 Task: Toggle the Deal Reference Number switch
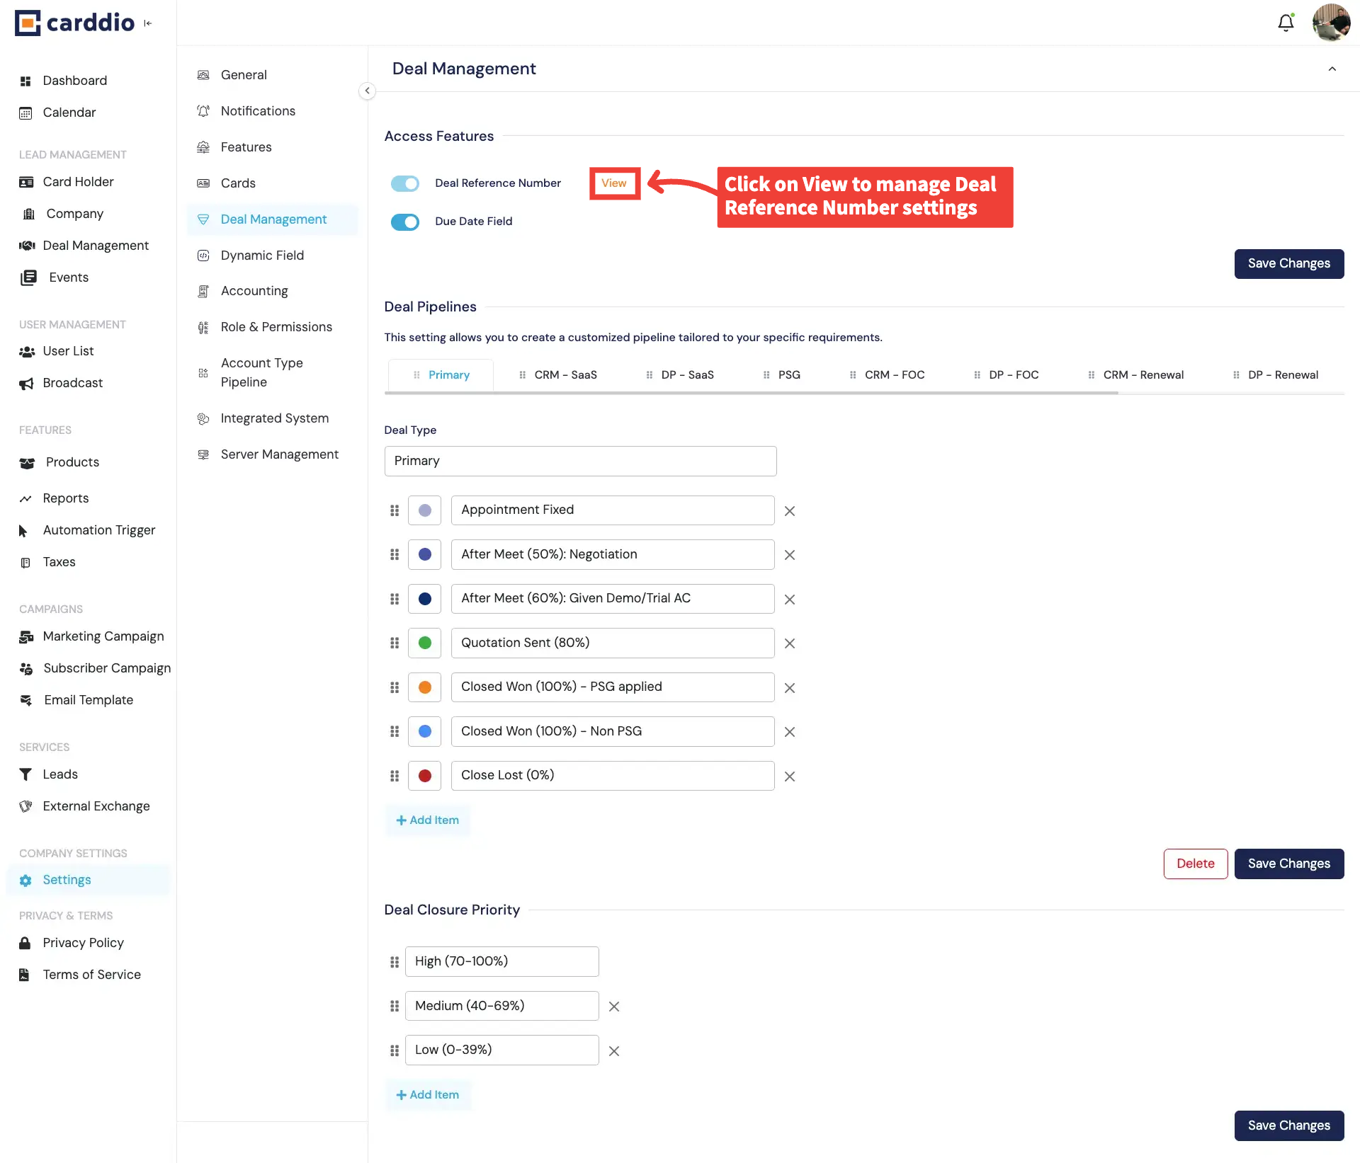(x=405, y=183)
